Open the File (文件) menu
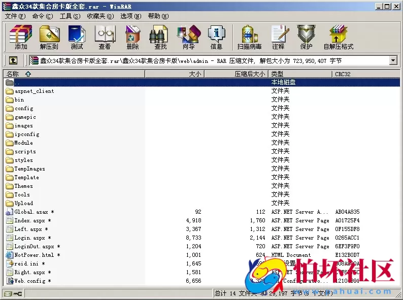 pyautogui.click(x=15, y=16)
